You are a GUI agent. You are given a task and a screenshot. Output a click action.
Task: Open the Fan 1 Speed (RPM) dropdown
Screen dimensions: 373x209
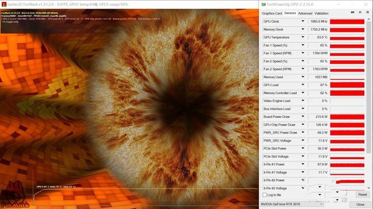303,53
